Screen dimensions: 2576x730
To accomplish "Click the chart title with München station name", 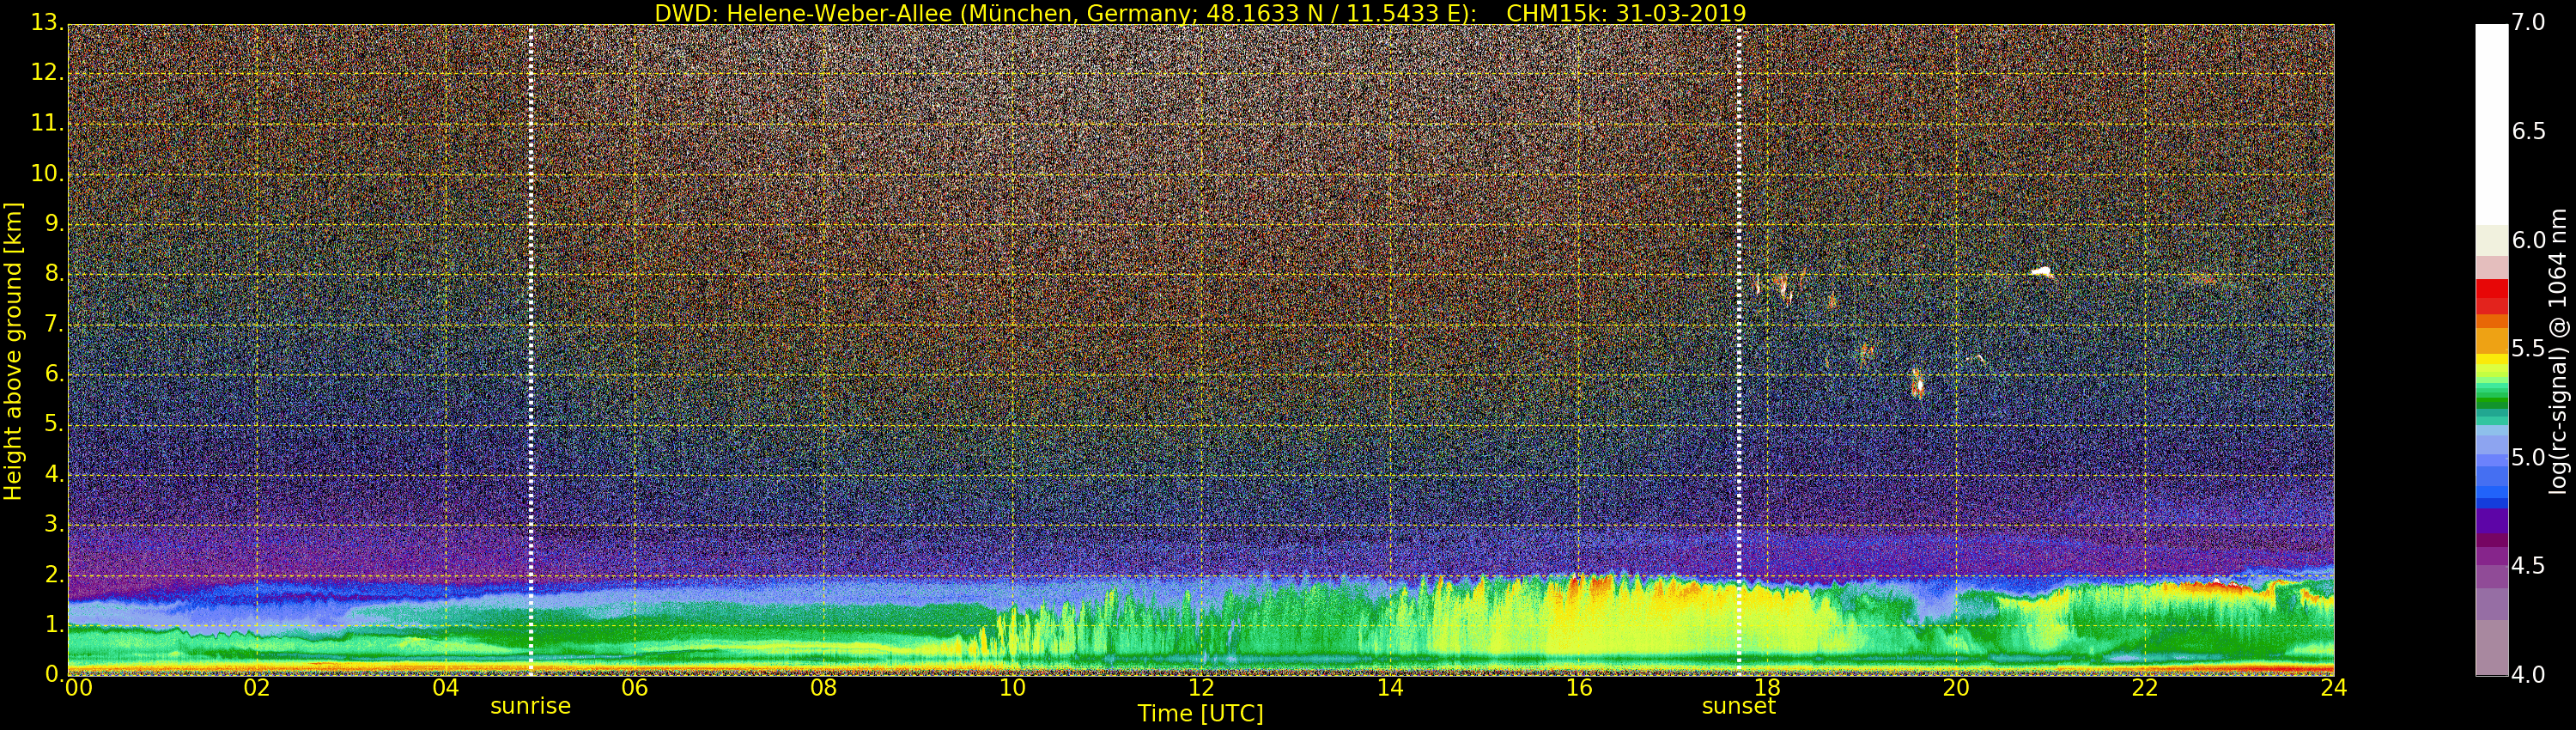I will click(x=1199, y=13).
